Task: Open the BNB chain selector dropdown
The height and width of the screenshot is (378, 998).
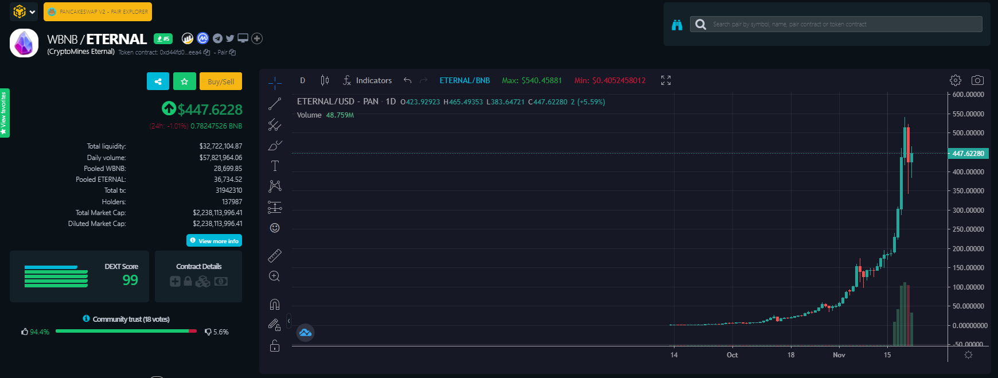Action: coord(24,11)
